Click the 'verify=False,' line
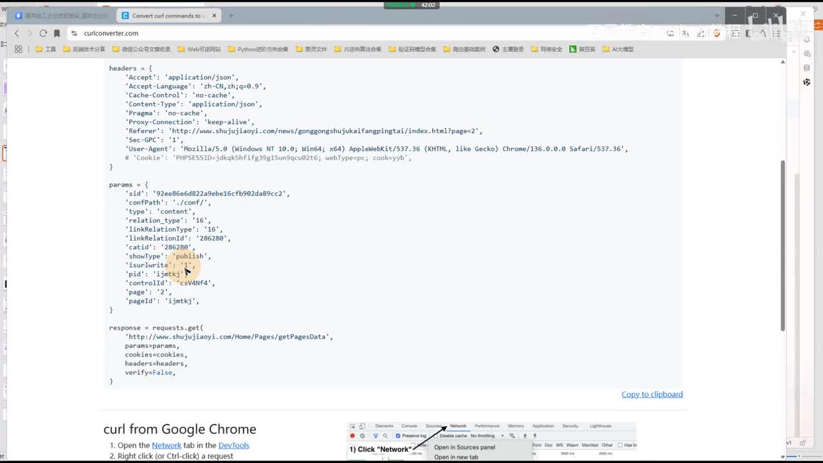The height and width of the screenshot is (463, 823). 150,372
